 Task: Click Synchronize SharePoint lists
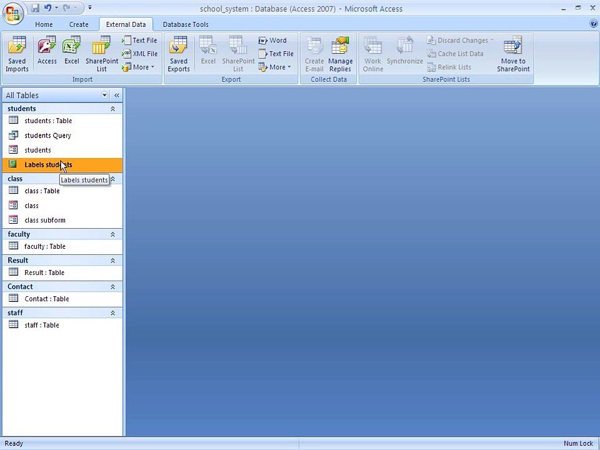(x=404, y=50)
